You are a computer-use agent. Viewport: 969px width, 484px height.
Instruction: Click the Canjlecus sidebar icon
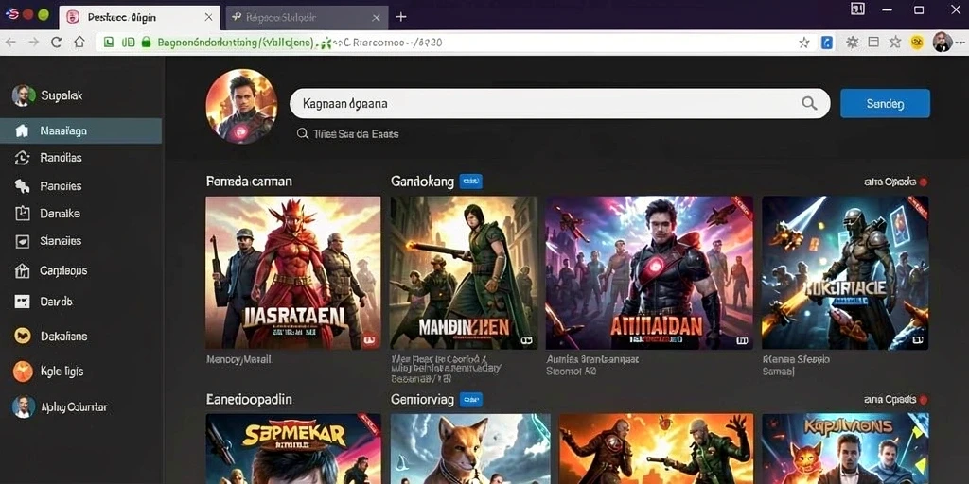coord(23,270)
